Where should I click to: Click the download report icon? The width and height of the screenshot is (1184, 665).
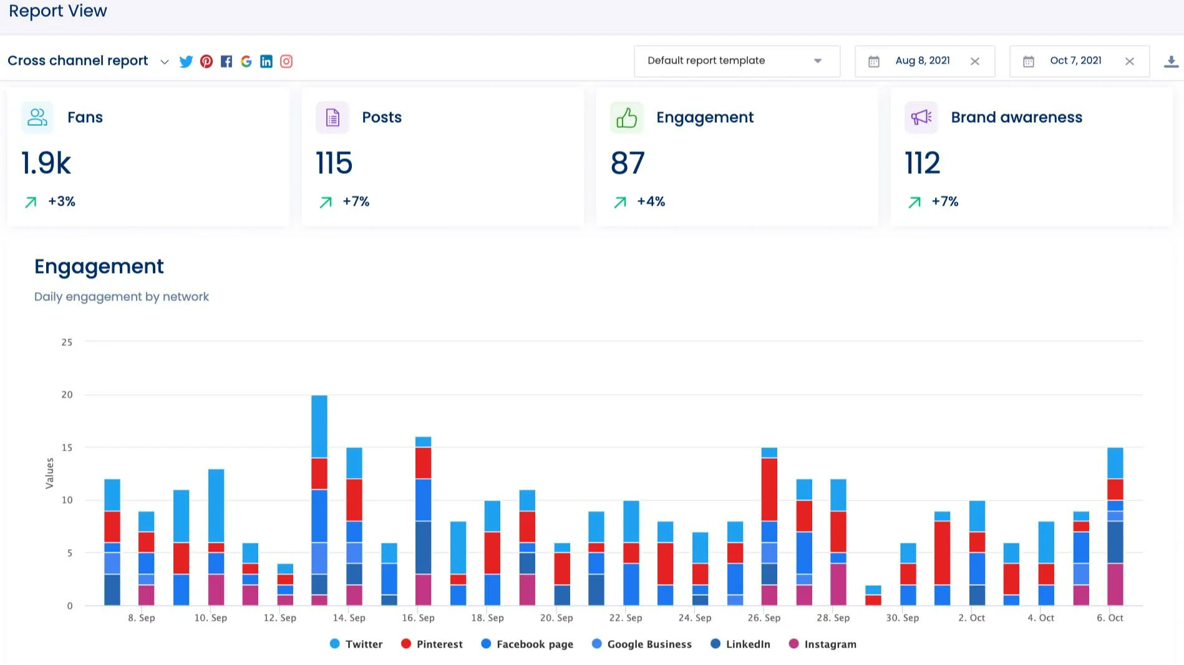(x=1171, y=60)
